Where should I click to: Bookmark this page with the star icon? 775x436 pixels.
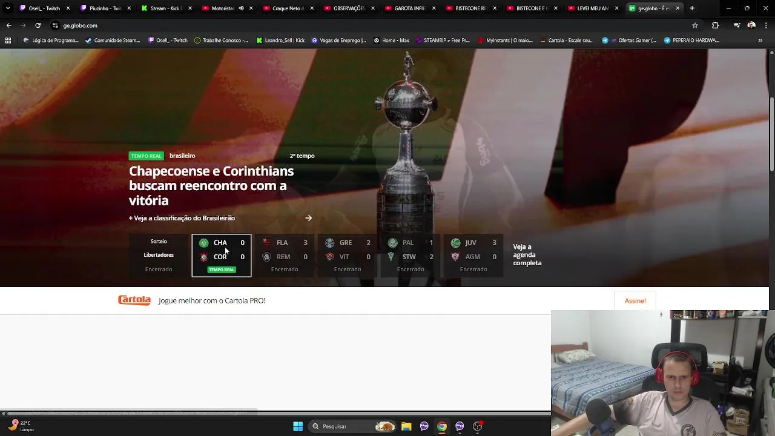click(x=695, y=25)
